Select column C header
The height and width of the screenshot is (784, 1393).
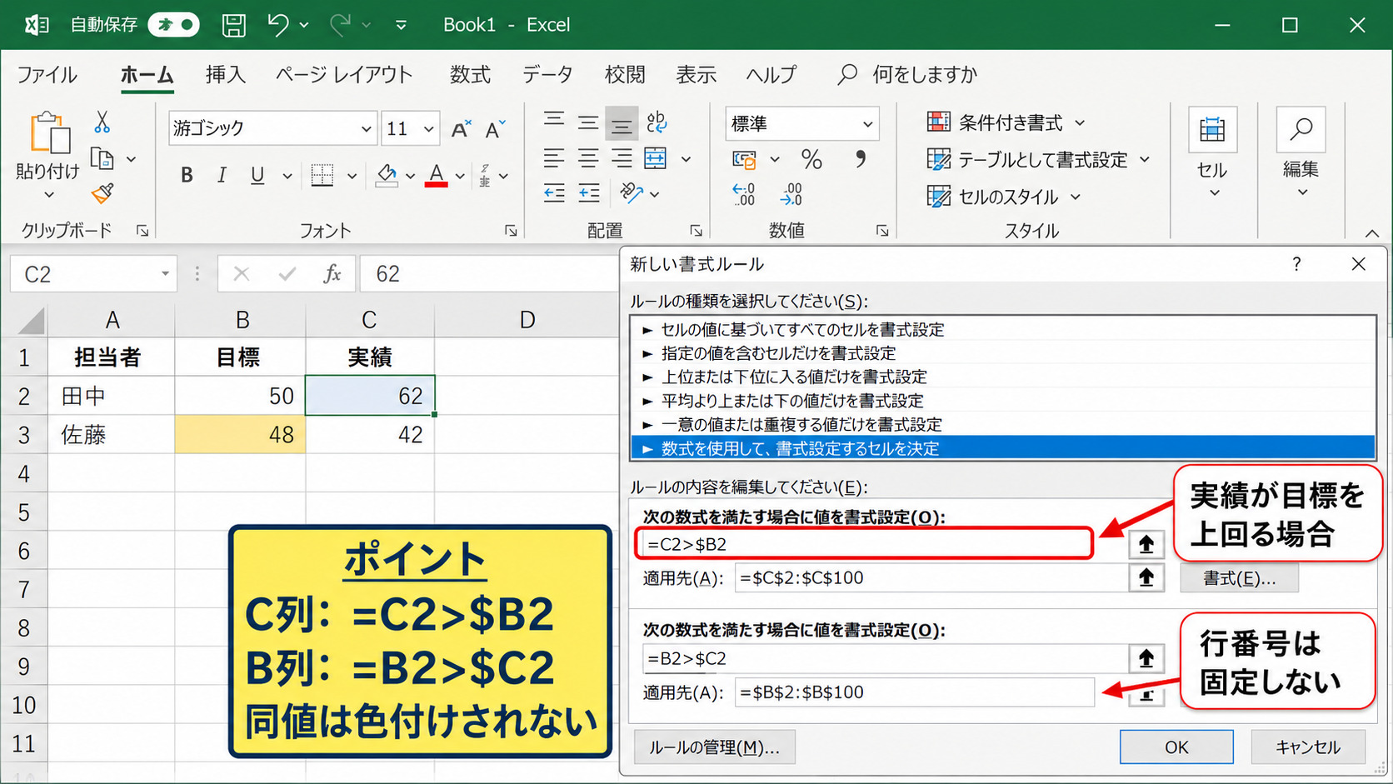369,320
